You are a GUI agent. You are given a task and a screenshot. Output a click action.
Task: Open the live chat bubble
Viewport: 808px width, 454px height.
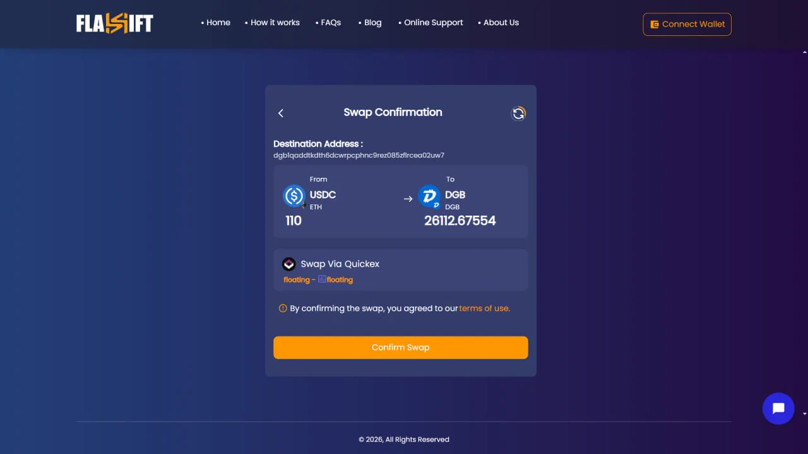[x=778, y=409]
